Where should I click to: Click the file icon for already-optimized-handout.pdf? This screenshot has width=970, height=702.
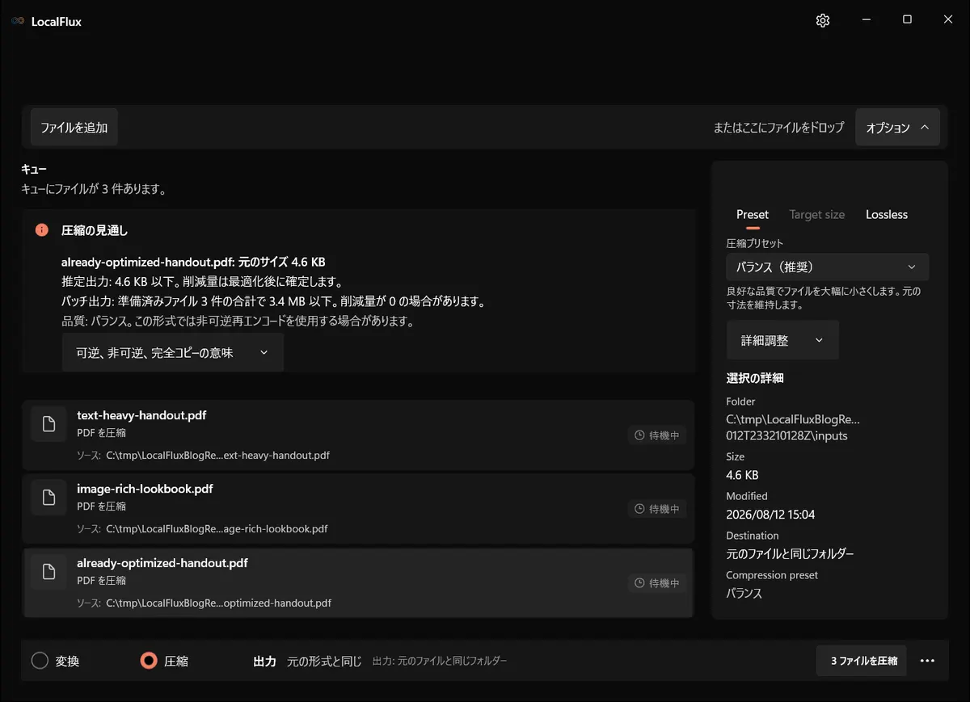(x=48, y=572)
